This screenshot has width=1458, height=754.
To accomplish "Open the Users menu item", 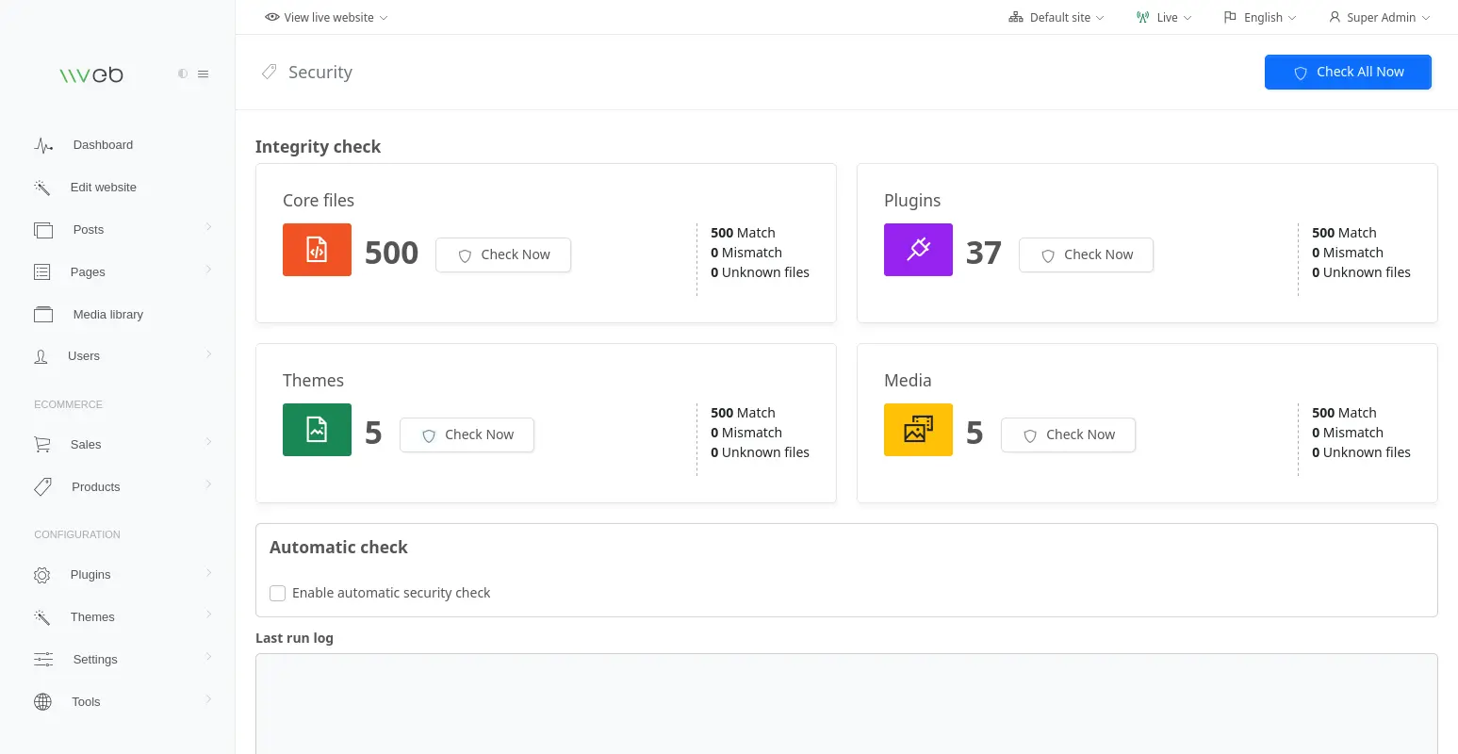I will click(x=84, y=355).
